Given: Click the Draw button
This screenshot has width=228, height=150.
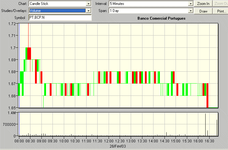Looking at the screenshot, I should coord(203,11).
